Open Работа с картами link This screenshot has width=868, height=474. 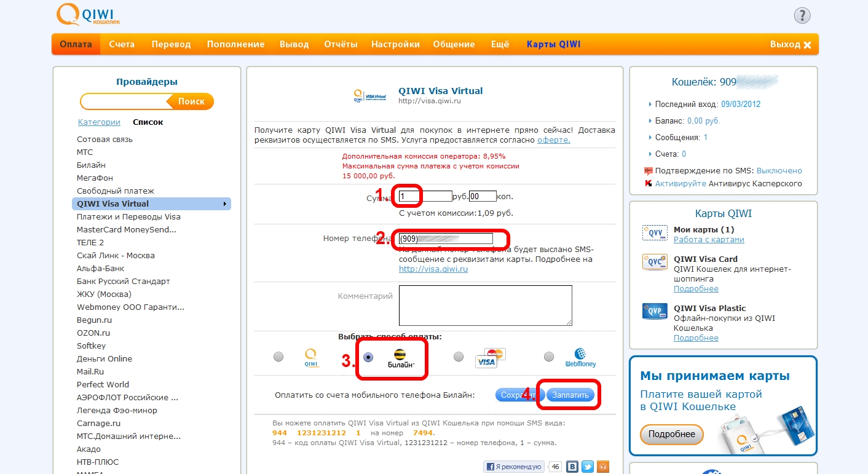tap(709, 240)
